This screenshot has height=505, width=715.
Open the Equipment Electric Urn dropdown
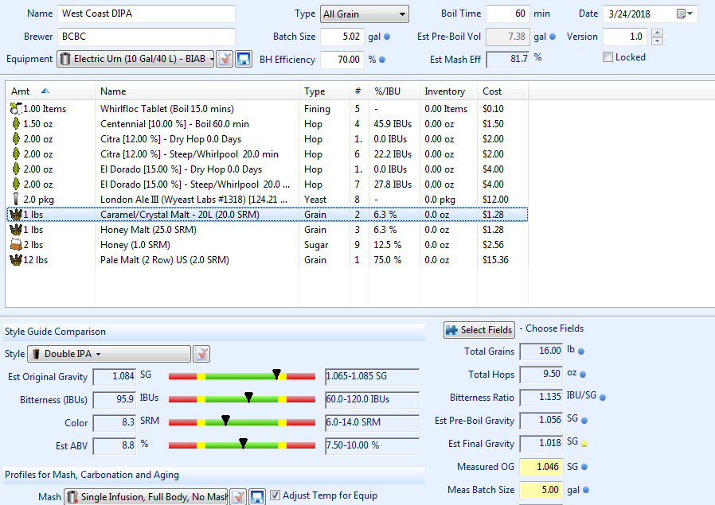tap(135, 59)
